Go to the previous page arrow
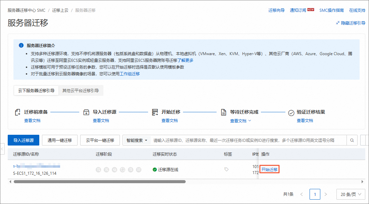The height and width of the screenshot is (204, 369). [x=302, y=194]
